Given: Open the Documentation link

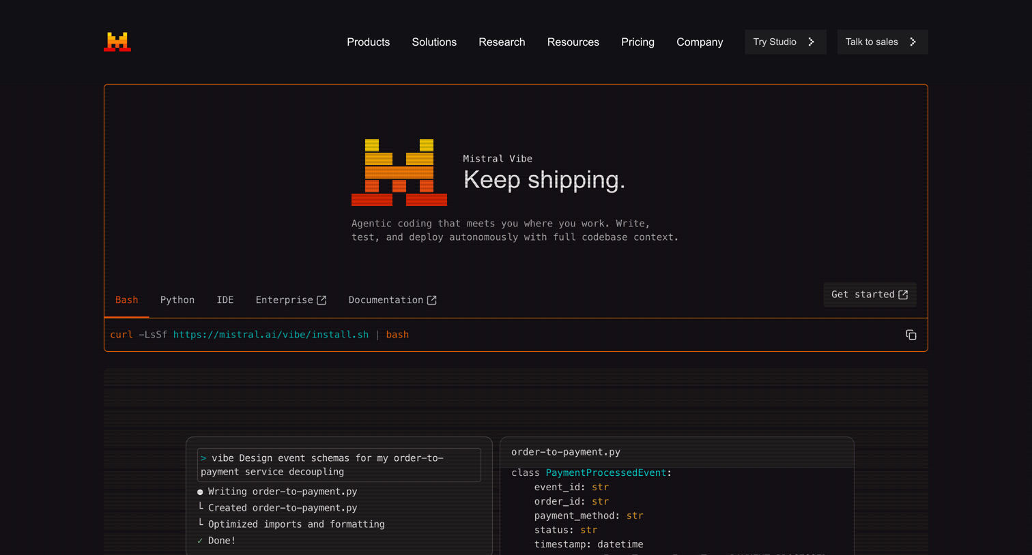Looking at the screenshot, I should click(392, 300).
